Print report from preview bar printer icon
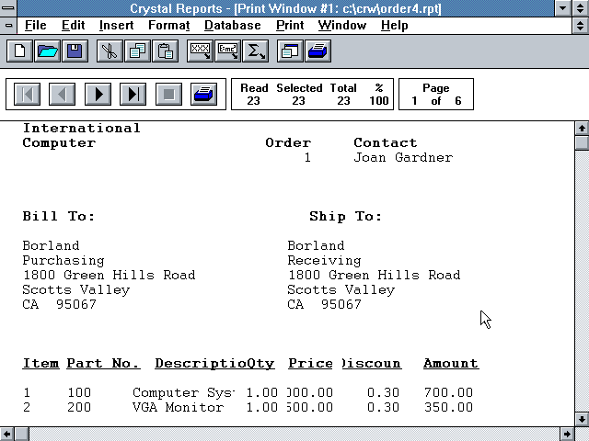Image resolution: width=589 pixels, height=441 pixels. (x=203, y=94)
